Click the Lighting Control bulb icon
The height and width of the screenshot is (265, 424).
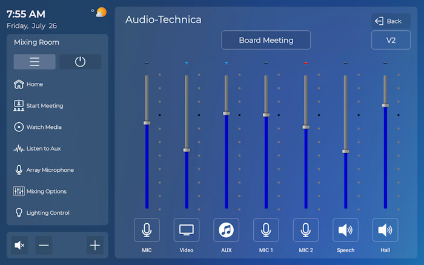(x=19, y=212)
